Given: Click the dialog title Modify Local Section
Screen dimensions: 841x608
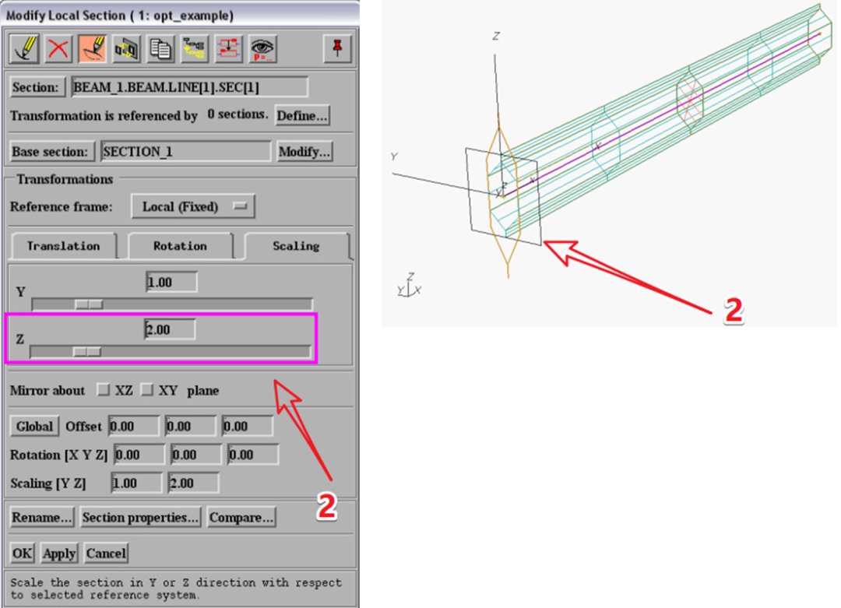Looking at the screenshot, I should pyautogui.click(x=120, y=16).
